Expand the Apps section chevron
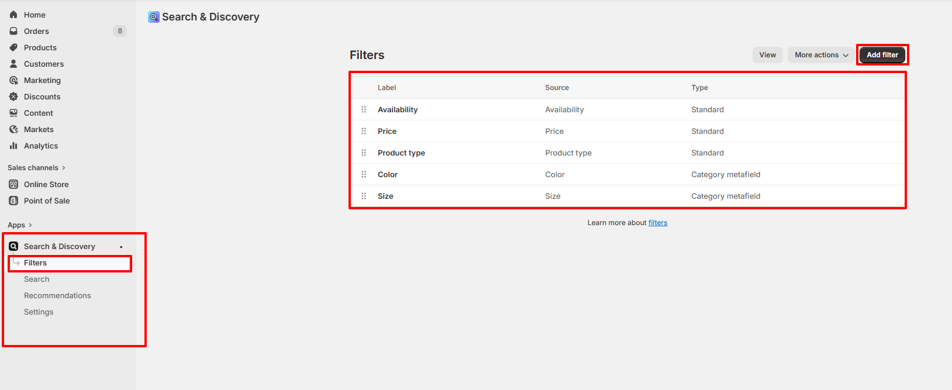Image resolution: width=952 pixels, height=390 pixels. pos(30,225)
